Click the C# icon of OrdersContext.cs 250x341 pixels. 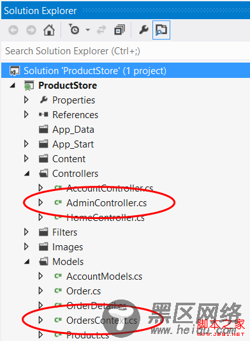click(58, 321)
